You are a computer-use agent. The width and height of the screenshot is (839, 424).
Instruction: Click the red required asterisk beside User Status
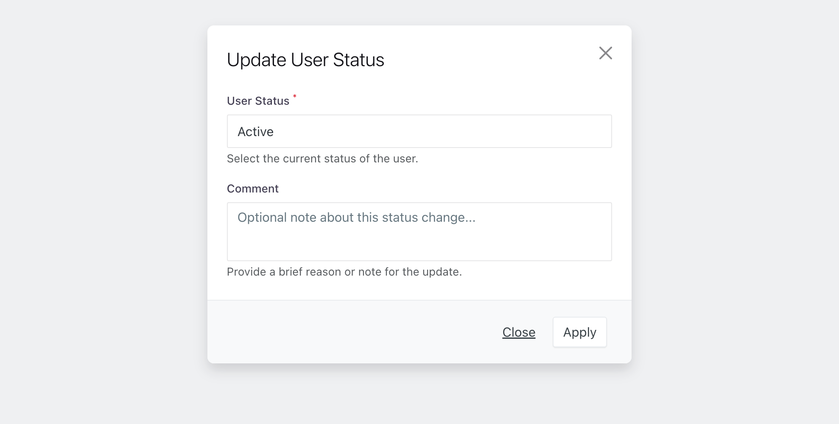coord(295,97)
